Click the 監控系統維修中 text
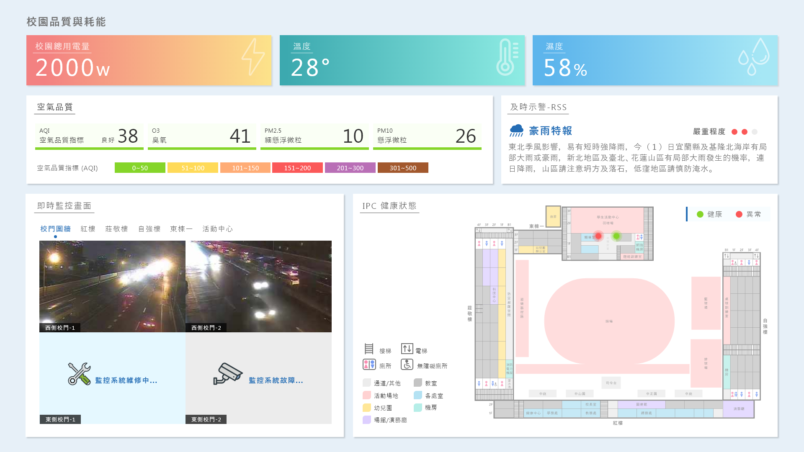Viewport: 804px width, 452px height. pos(126,380)
